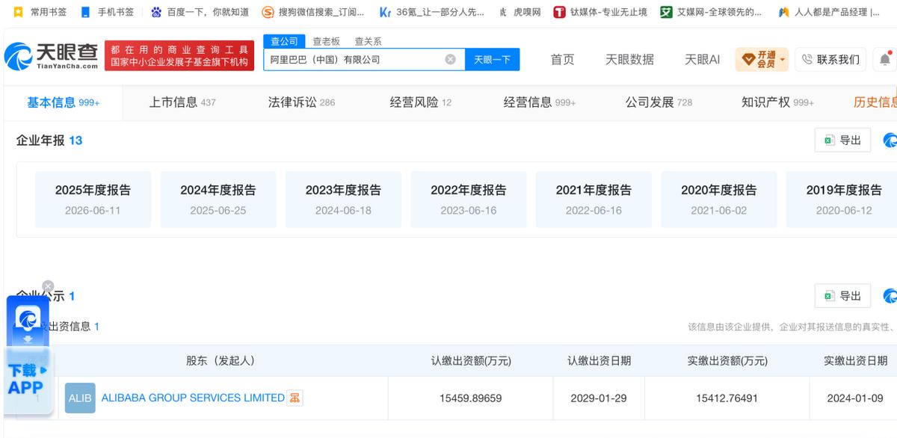Open the 艾媒网 bookmark
897x438 pixels.
(712, 12)
